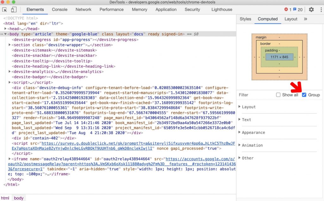Image resolution: width=324 pixels, height=201 pixels.
Task: Select the Elements tab
Action: click(35, 9)
